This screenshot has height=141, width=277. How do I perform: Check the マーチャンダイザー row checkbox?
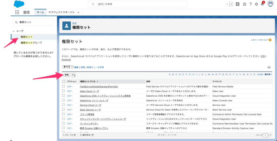pos(64,123)
